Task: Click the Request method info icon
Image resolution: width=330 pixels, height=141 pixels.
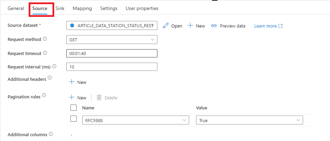Action: click(x=45, y=39)
